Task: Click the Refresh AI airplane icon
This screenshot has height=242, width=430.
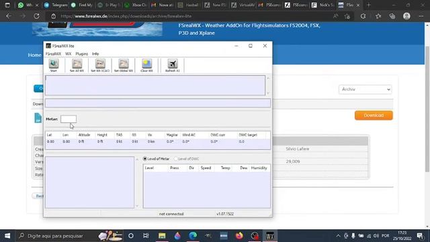Action: pos(173,65)
